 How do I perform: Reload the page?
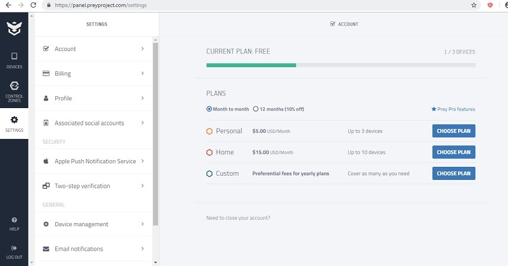[33, 5]
